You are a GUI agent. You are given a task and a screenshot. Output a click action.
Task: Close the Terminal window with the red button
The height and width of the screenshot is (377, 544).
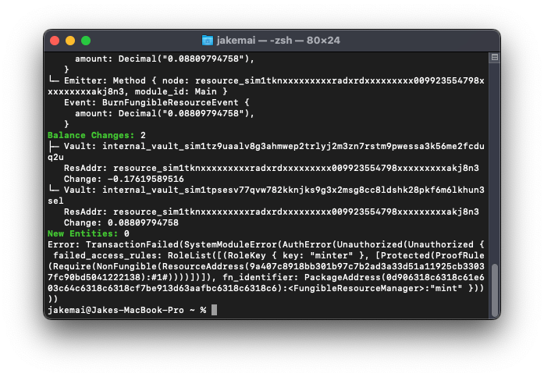pyautogui.click(x=55, y=41)
